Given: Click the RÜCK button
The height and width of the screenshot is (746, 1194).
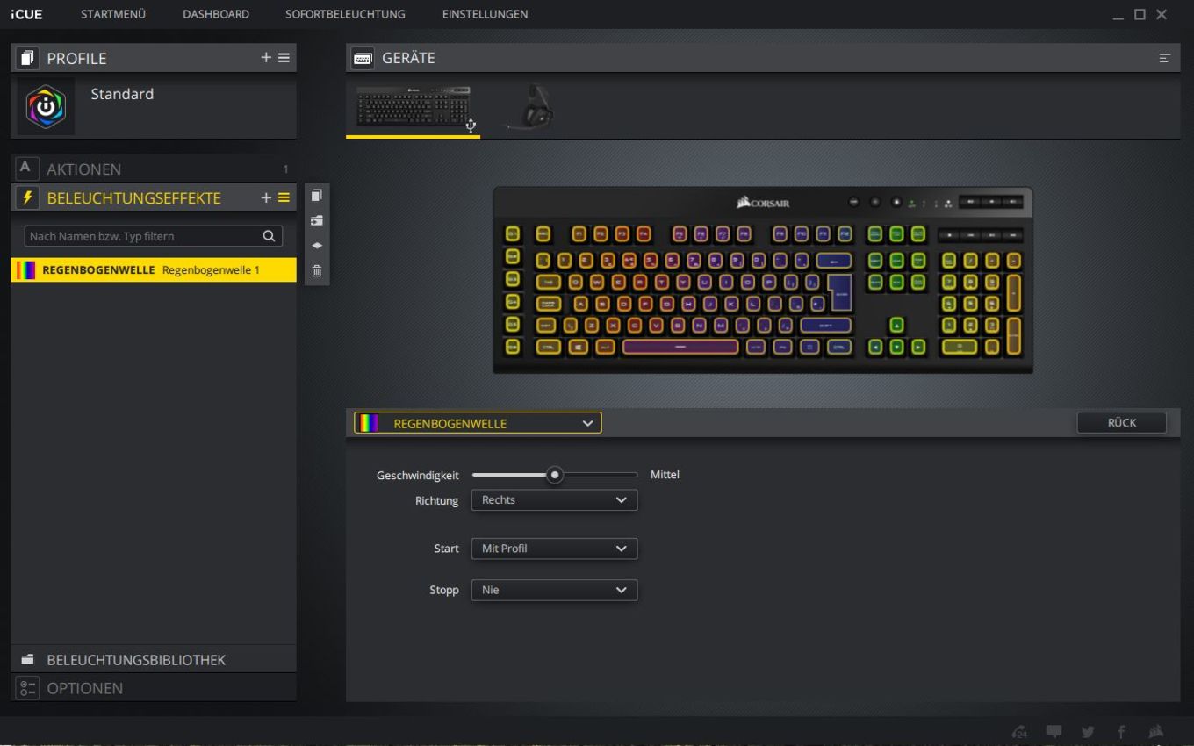Looking at the screenshot, I should 1122,423.
